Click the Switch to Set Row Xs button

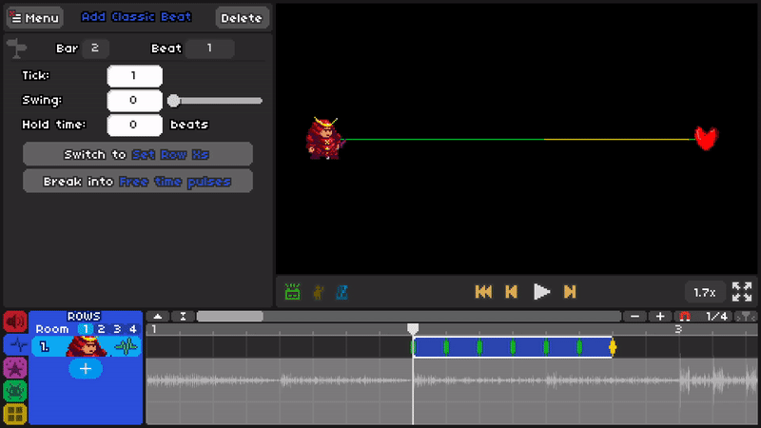138,154
